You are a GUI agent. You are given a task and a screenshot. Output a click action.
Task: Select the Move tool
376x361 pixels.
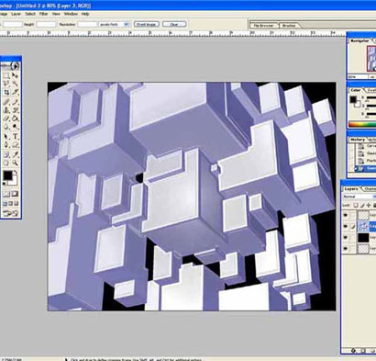(15, 75)
